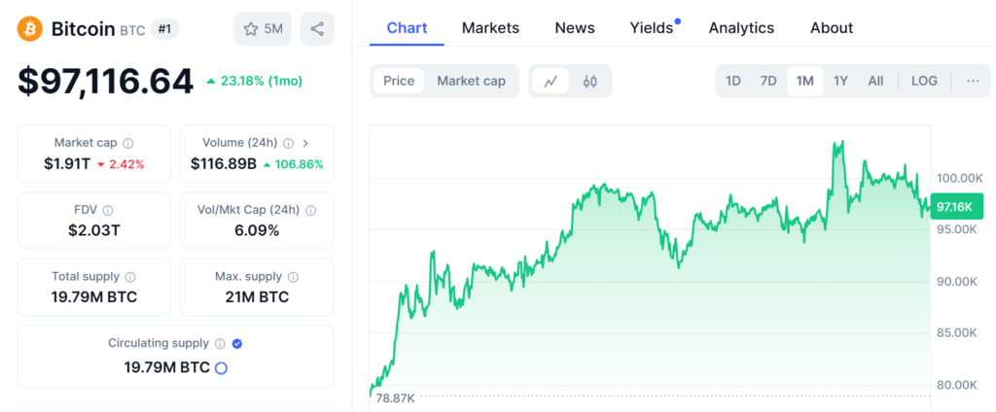Open the three-dot chart options menu

[x=973, y=81]
